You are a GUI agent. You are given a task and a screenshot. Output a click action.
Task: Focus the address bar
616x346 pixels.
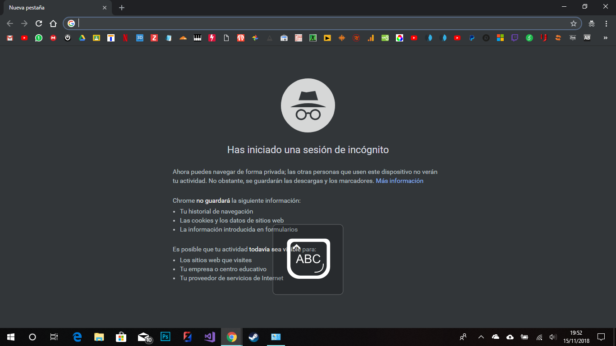pos(322,23)
